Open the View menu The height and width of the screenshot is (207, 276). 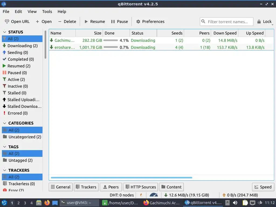tap(32, 11)
